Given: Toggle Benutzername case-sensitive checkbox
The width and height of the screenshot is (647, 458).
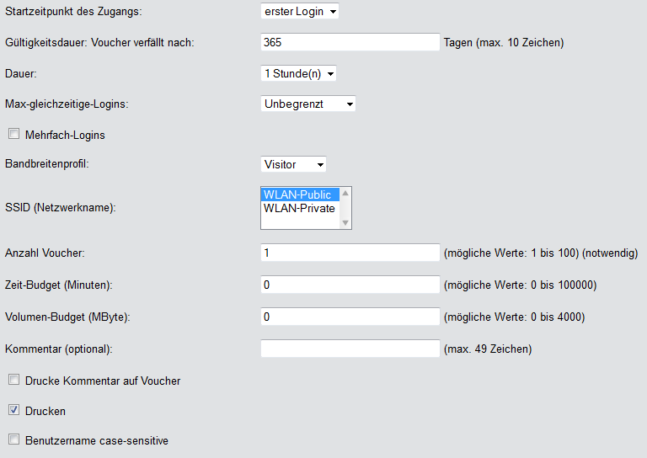Looking at the screenshot, I should (13, 439).
